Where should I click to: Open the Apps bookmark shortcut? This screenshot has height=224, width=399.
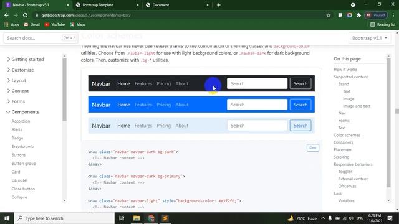pos(12,24)
